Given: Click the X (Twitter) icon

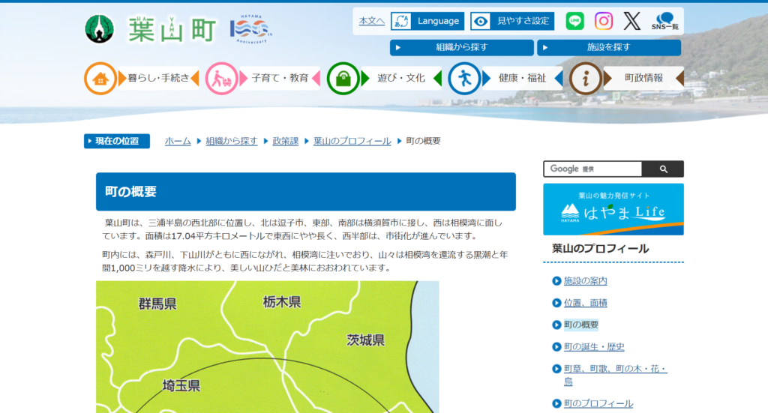Looking at the screenshot, I should coord(632,21).
